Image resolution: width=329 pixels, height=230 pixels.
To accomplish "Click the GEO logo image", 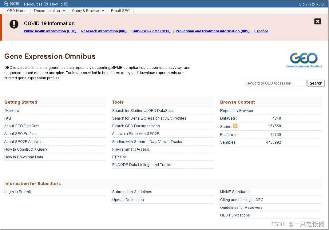I will coord(304,60).
